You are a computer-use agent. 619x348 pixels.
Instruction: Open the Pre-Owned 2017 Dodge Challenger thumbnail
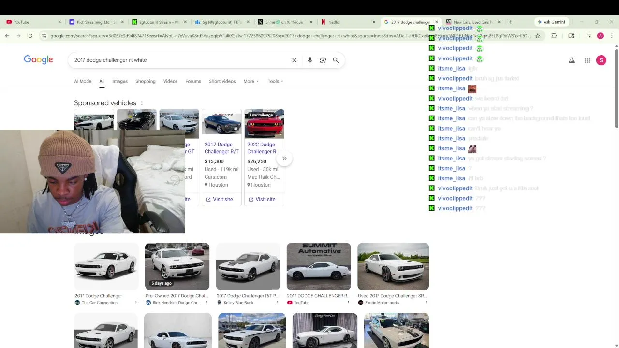[177, 266]
